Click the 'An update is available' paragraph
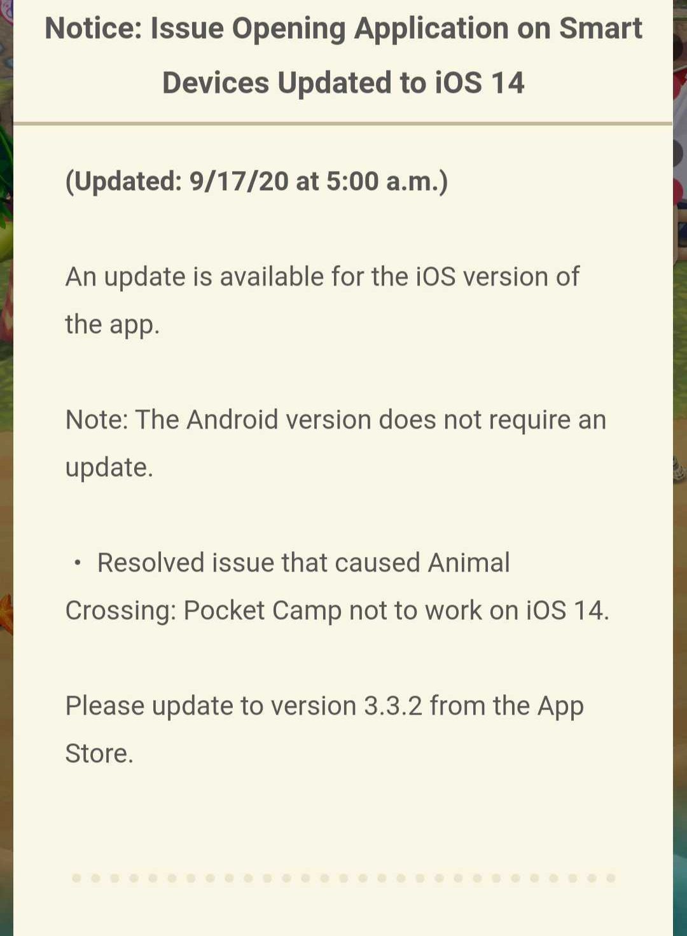687x936 pixels. click(322, 300)
